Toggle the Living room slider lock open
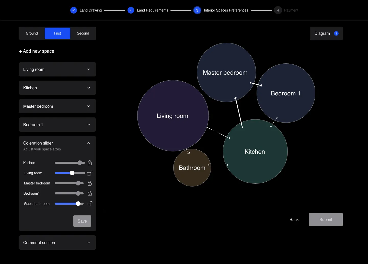Image resolution: width=368 pixels, height=264 pixels. tap(90, 173)
